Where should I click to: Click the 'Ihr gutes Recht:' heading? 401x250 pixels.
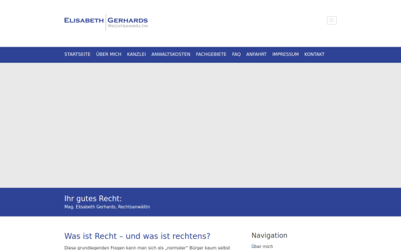coord(93,199)
